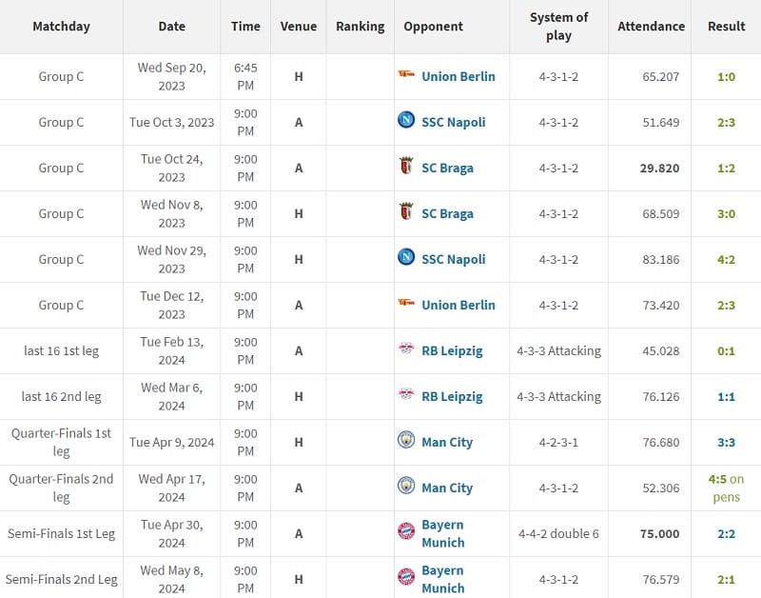
Task: Open the Man City link in the Apr 17 row
Action: (446, 488)
